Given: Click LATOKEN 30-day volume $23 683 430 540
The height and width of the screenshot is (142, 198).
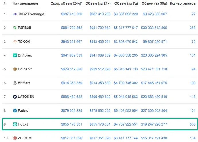Looking at the screenshot, I should 154,97.
